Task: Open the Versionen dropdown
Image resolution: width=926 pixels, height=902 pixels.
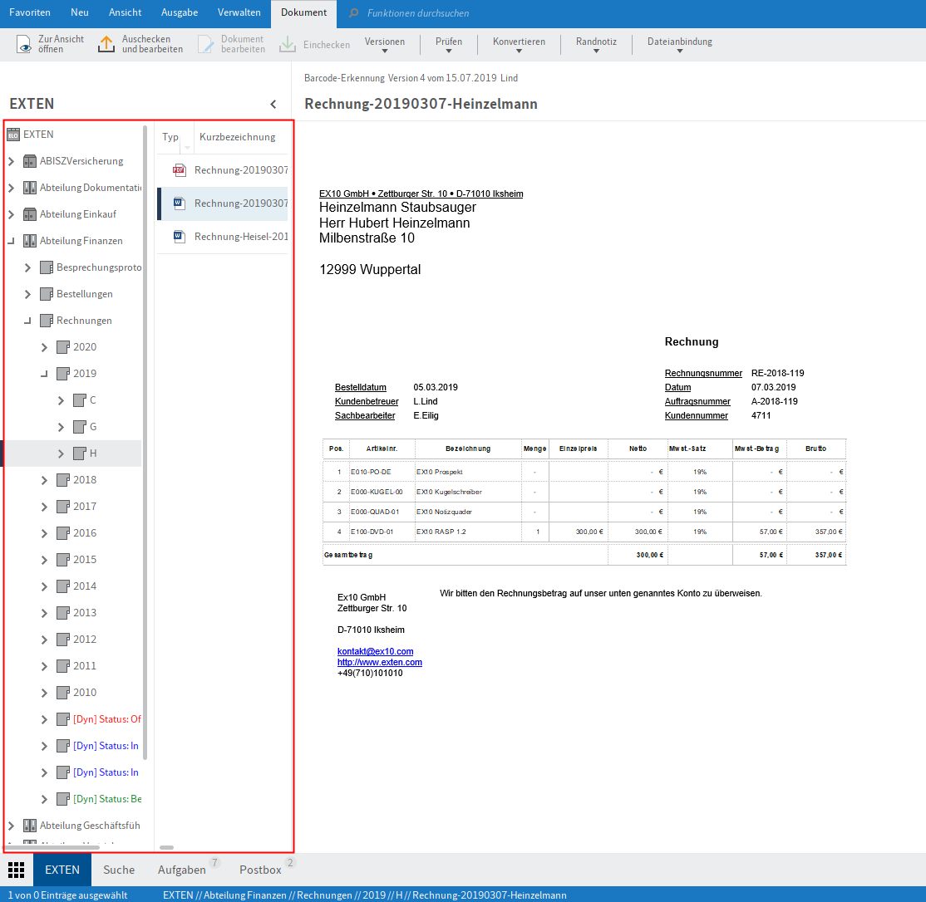Action: click(x=385, y=46)
